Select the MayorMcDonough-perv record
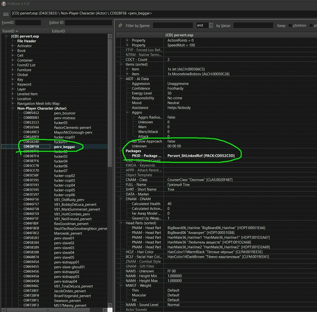317x312 pixels. [x=73, y=132]
